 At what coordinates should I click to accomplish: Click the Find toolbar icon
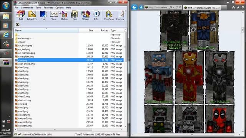75,15
